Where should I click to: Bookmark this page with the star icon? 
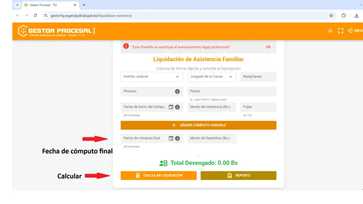pos(331,15)
